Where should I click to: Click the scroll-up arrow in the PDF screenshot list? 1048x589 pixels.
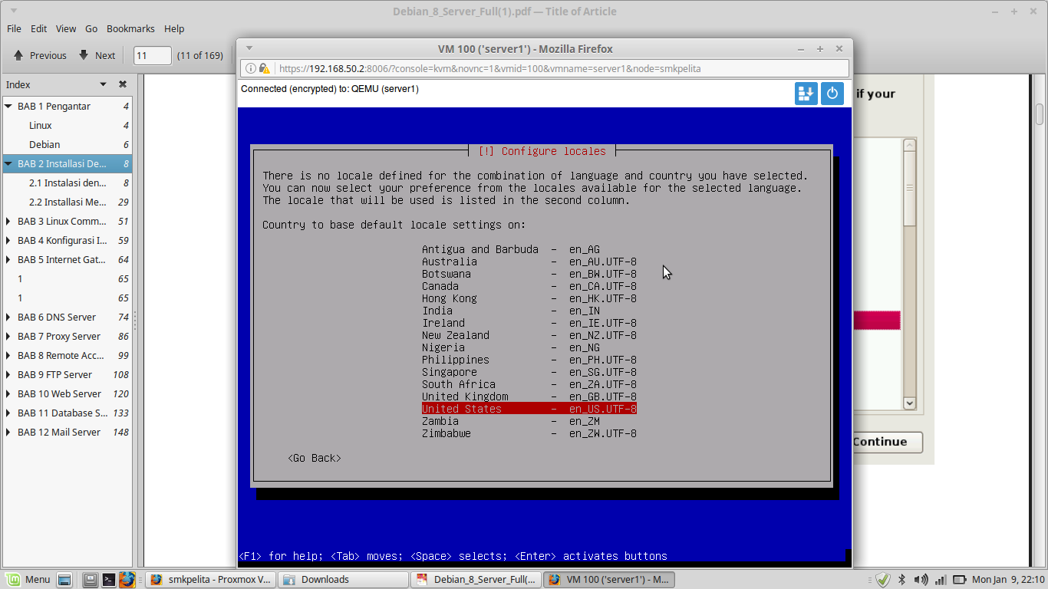click(x=910, y=145)
